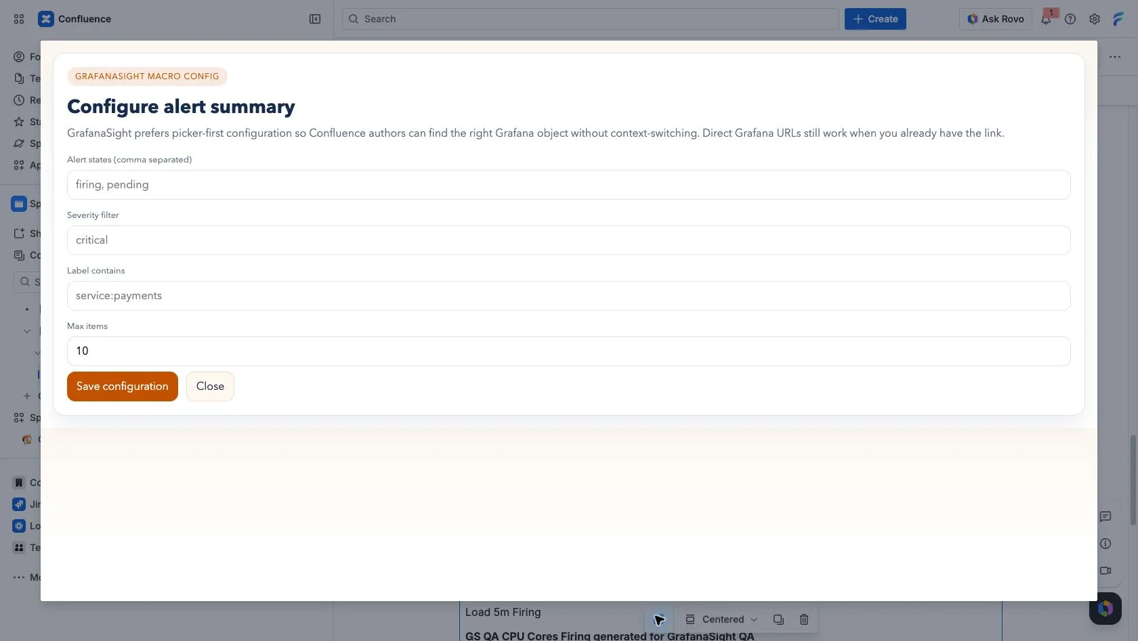Collapse the upper tree chevron in sidebar
1138x641 pixels.
pos(27,331)
